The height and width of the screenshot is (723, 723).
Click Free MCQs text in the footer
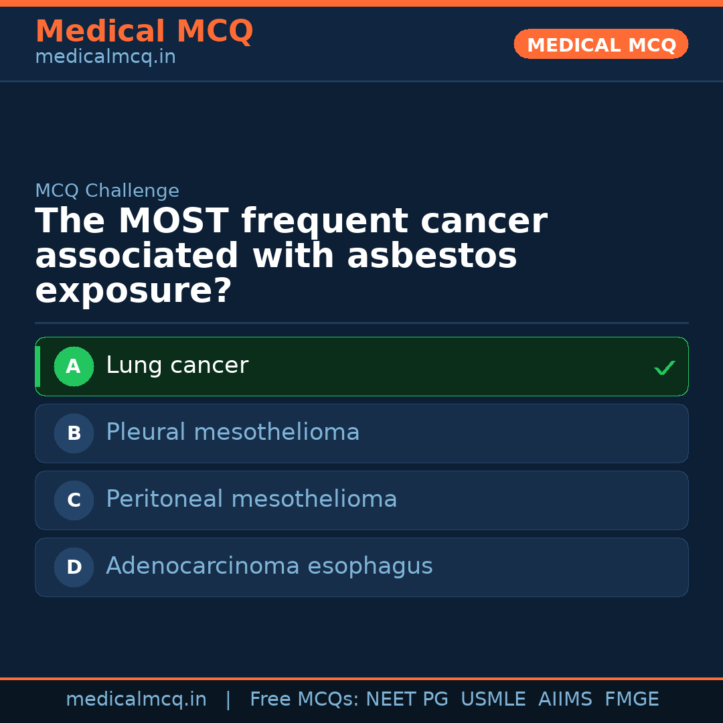[x=305, y=700]
